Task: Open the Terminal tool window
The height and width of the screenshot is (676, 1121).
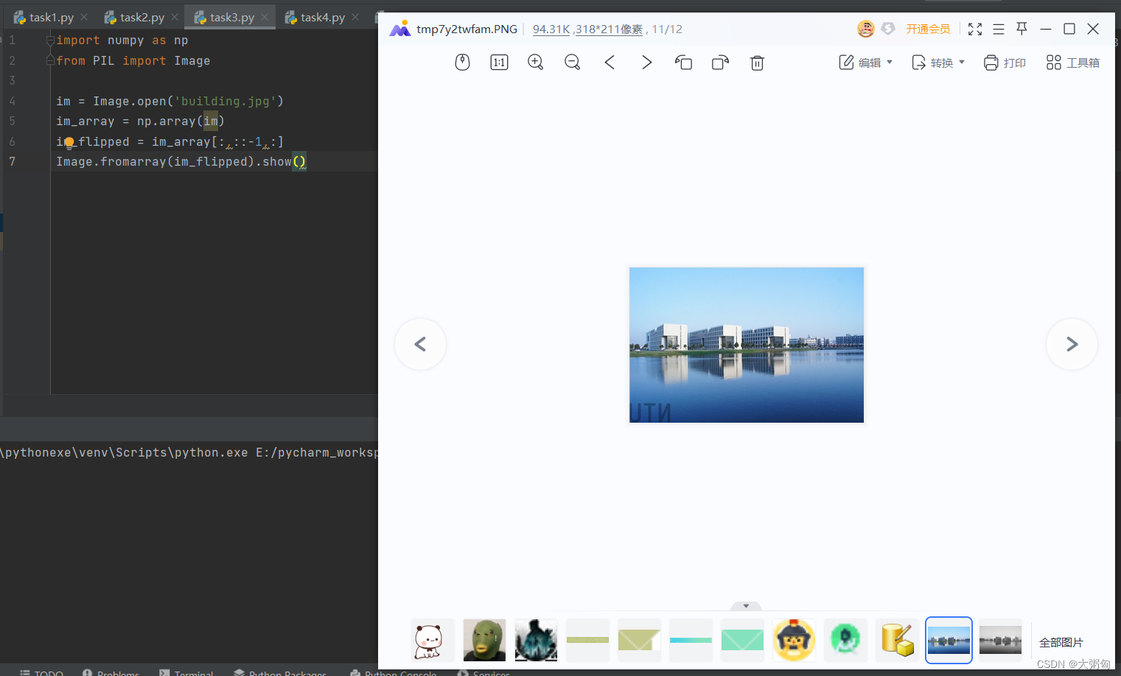Action: pyautogui.click(x=186, y=672)
